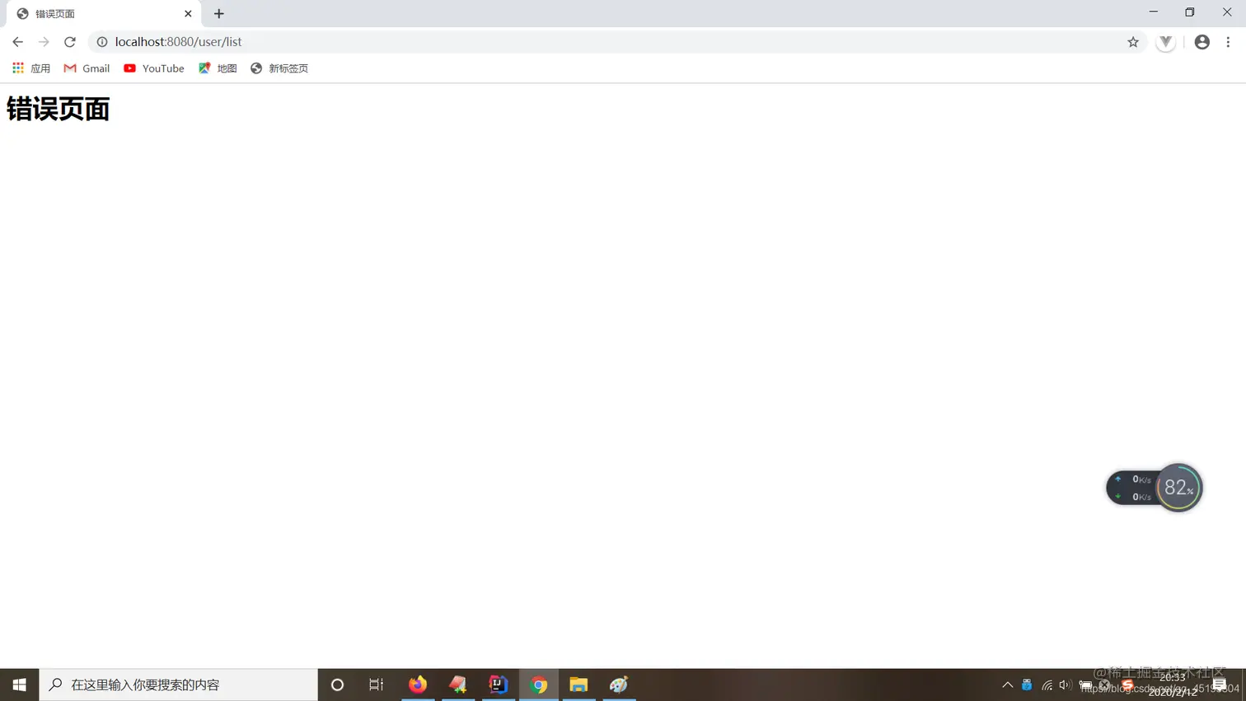This screenshot has height=701, width=1246.
Task: Open the clock showing 20:33
Action: point(1173,685)
